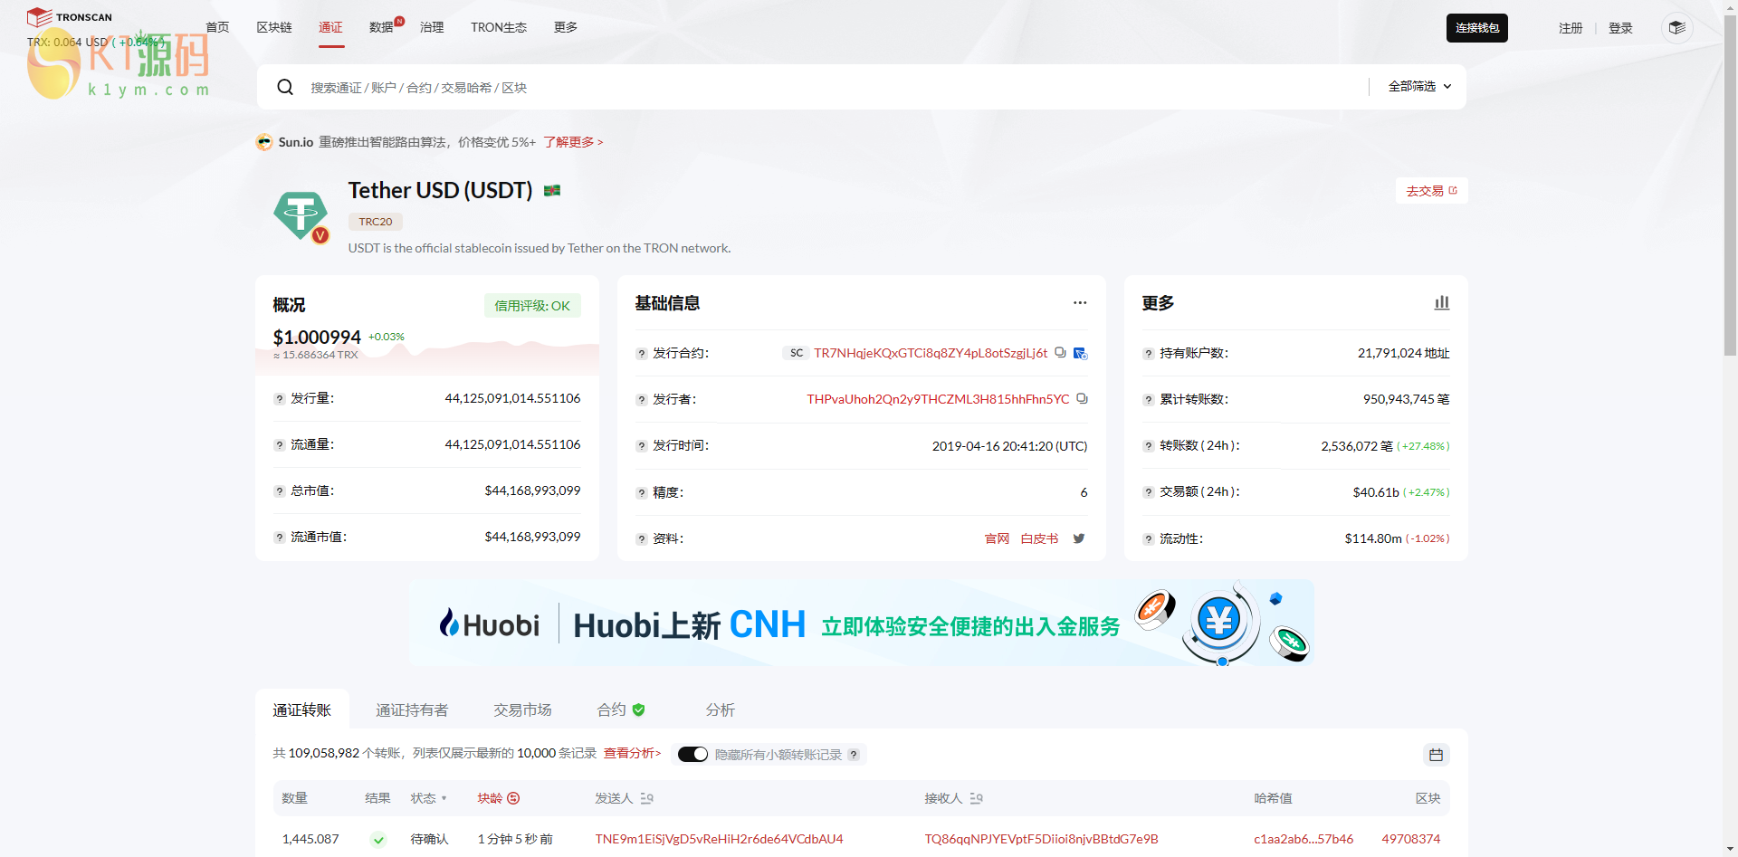The height and width of the screenshot is (857, 1738).
Task: Click the 连接钱包 button
Action: pyautogui.click(x=1477, y=28)
